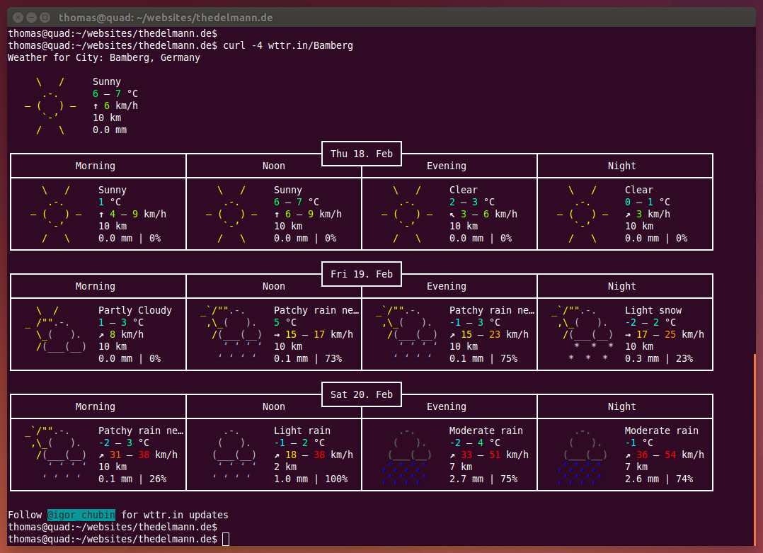
Task: Click the terminal scrollbar on the right edge
Action: click(x=755, y=450)
